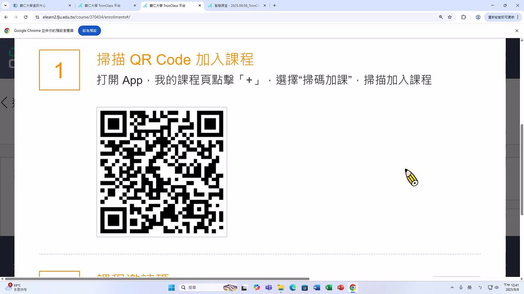Screen dimensions: 524x294
Task: Open site information icon in address bar
Action: click(x=37, y=17)
